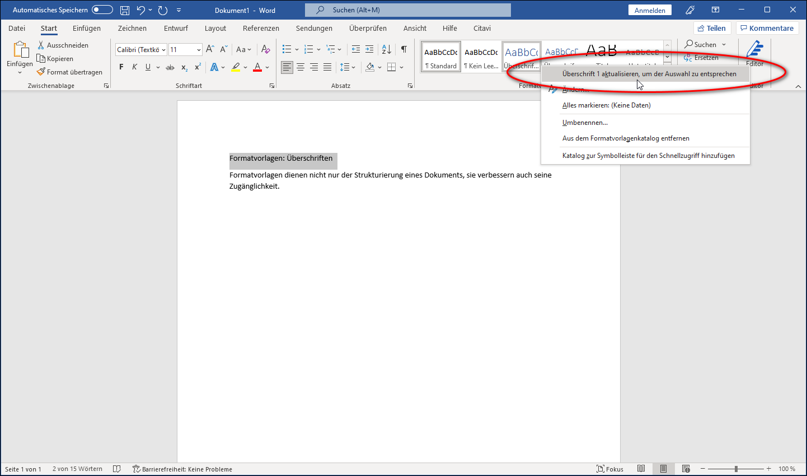
Task: Toggle strikethrough formatting
Action: point(170,67)
